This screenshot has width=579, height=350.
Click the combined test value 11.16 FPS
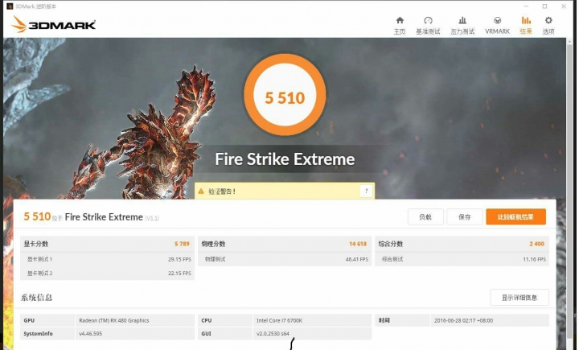tap(534, 259)
